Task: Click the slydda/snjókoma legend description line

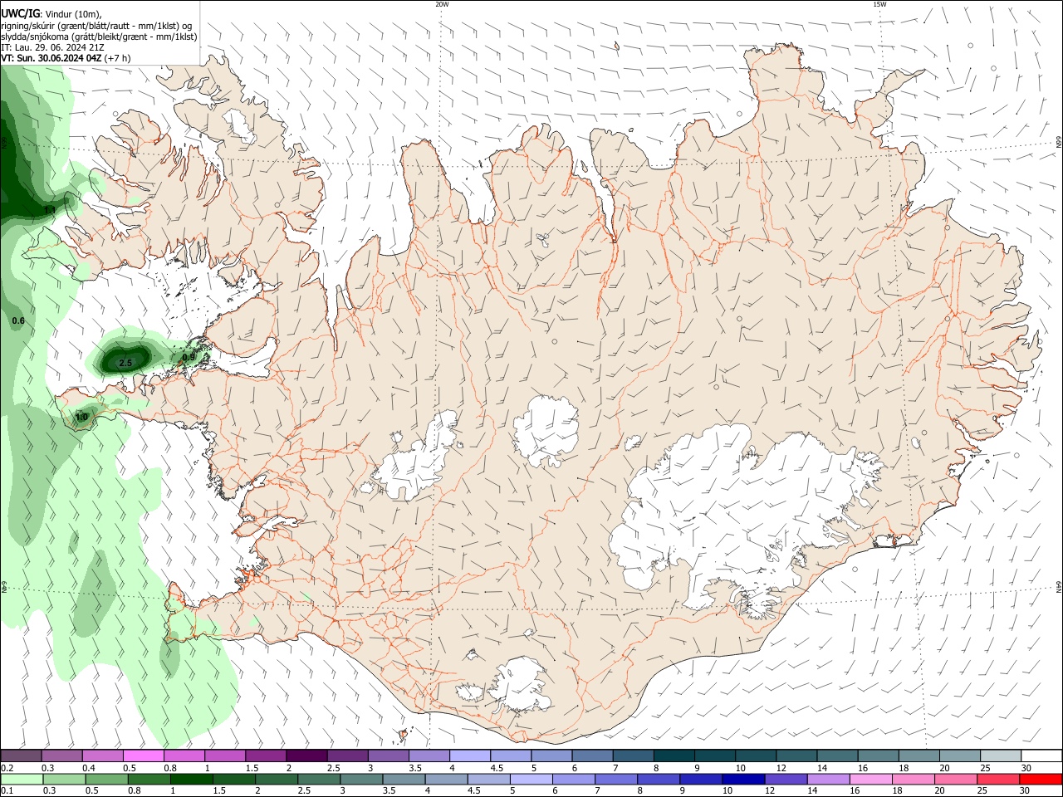Action: [99, 37]
